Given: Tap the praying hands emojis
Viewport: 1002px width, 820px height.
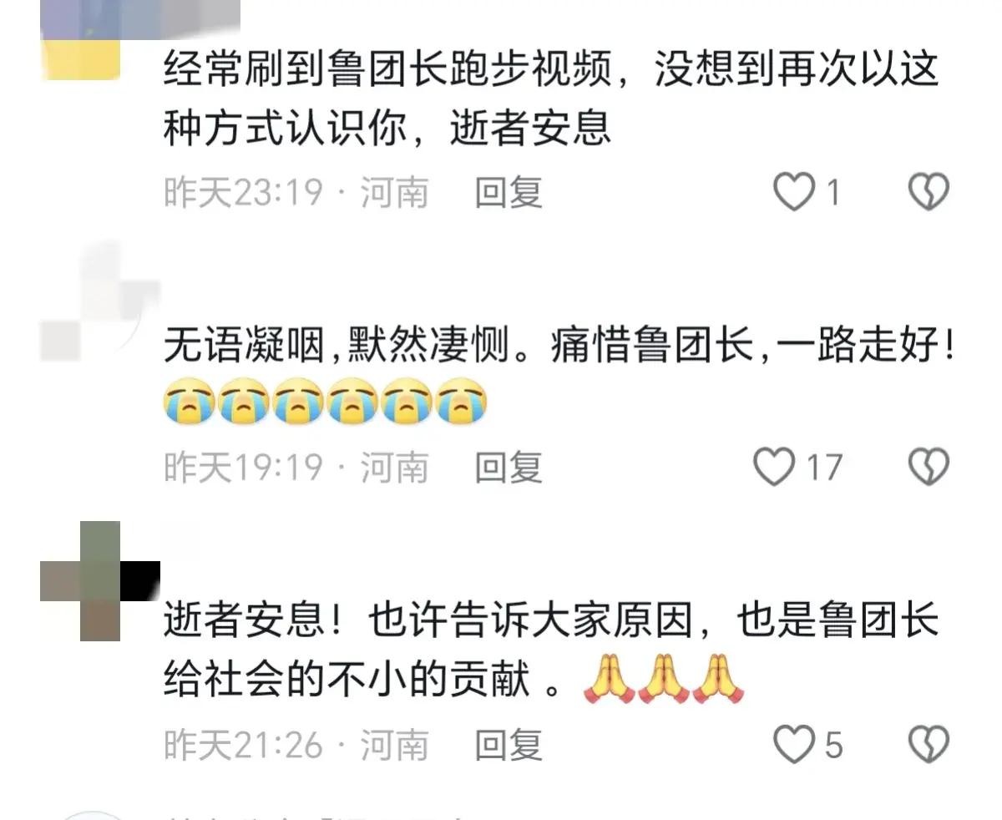Looking at the screenshot, I should pos(663,678).
